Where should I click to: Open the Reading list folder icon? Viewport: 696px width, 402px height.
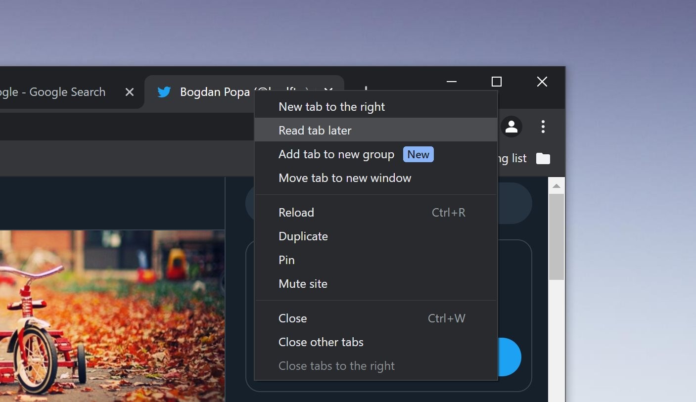coord(543,158)
